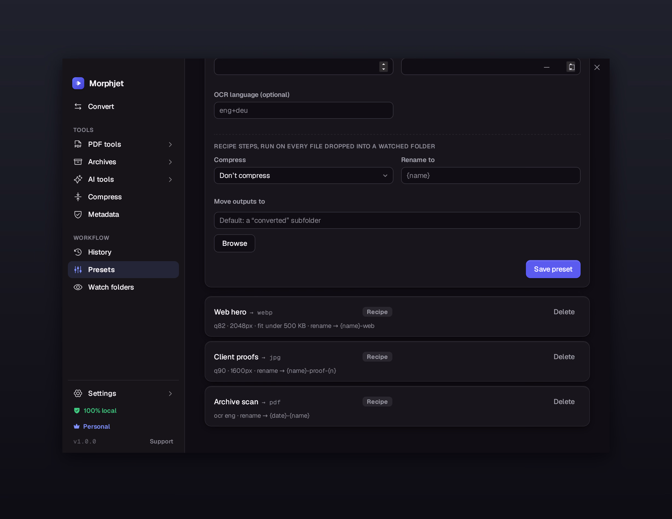Open the Watch folders page
This screenshot has height=519, width=672.
click(123, 287)
